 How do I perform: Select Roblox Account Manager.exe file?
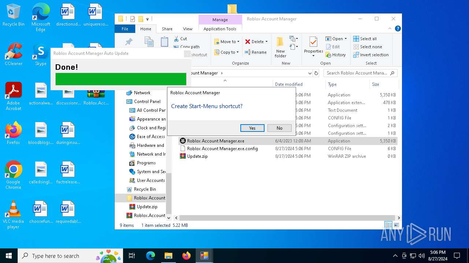288,141
